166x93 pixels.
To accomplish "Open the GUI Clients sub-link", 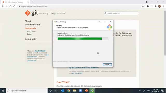I will click(x=31, y=32).
